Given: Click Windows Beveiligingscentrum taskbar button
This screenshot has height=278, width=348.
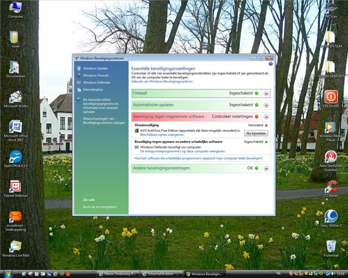Looking at the screenshot, I should click(205, 274).
